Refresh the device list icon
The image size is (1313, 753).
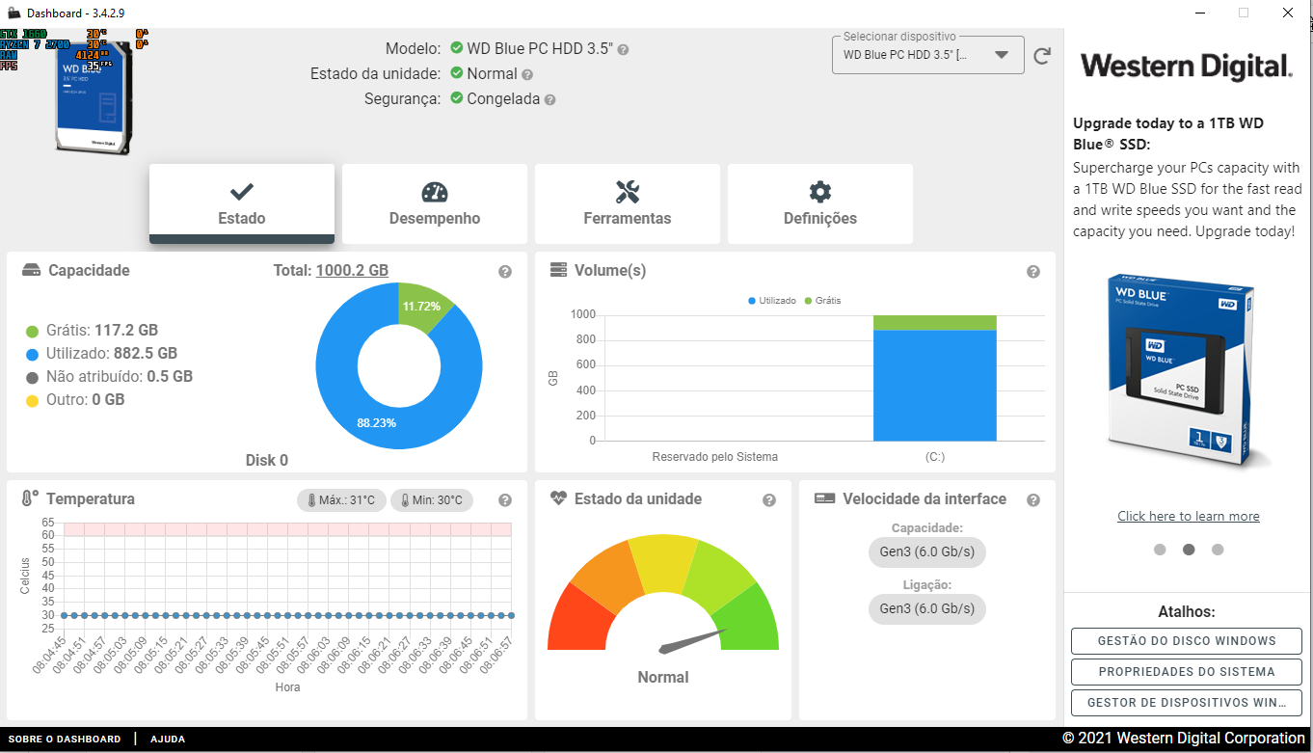pos(1042,56)
